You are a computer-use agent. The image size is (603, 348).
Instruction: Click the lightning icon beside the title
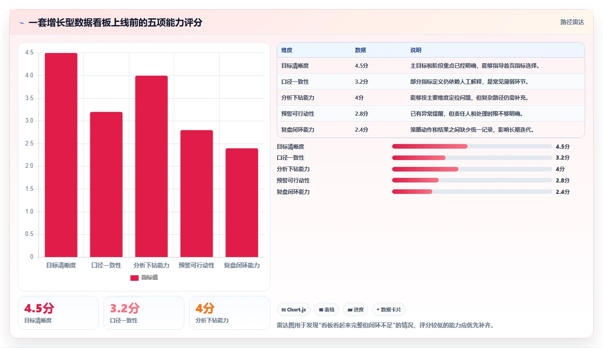(x=22, y=23)
